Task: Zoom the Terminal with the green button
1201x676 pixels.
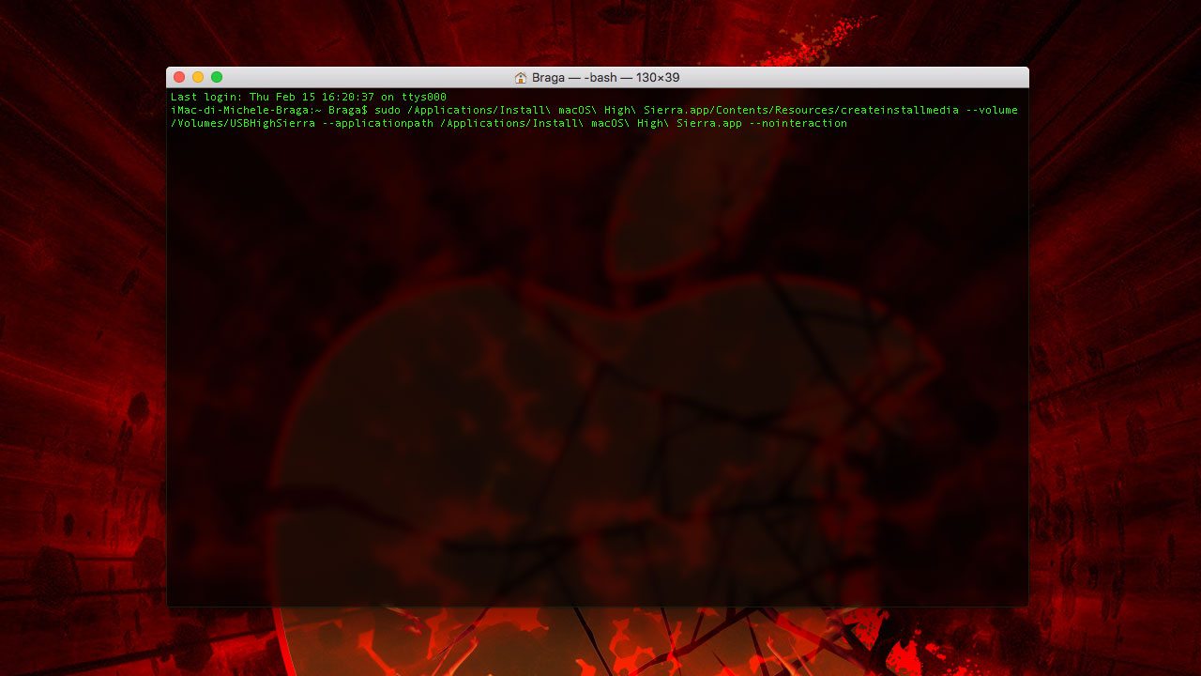Action: [x=217, y=77]
